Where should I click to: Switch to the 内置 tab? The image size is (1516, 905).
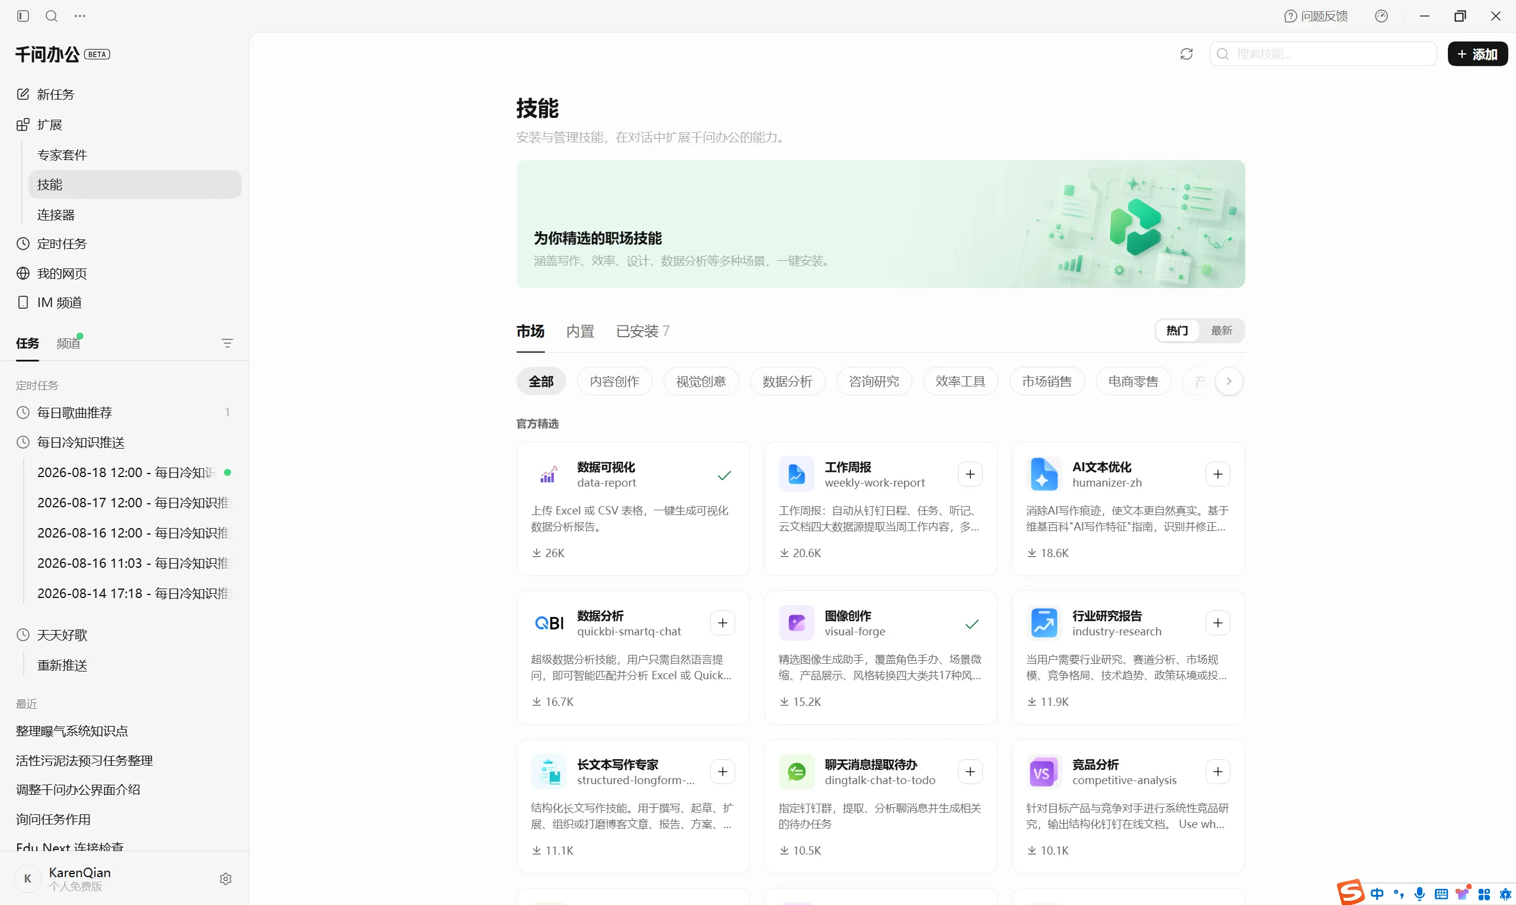click(x=580, y=331)
